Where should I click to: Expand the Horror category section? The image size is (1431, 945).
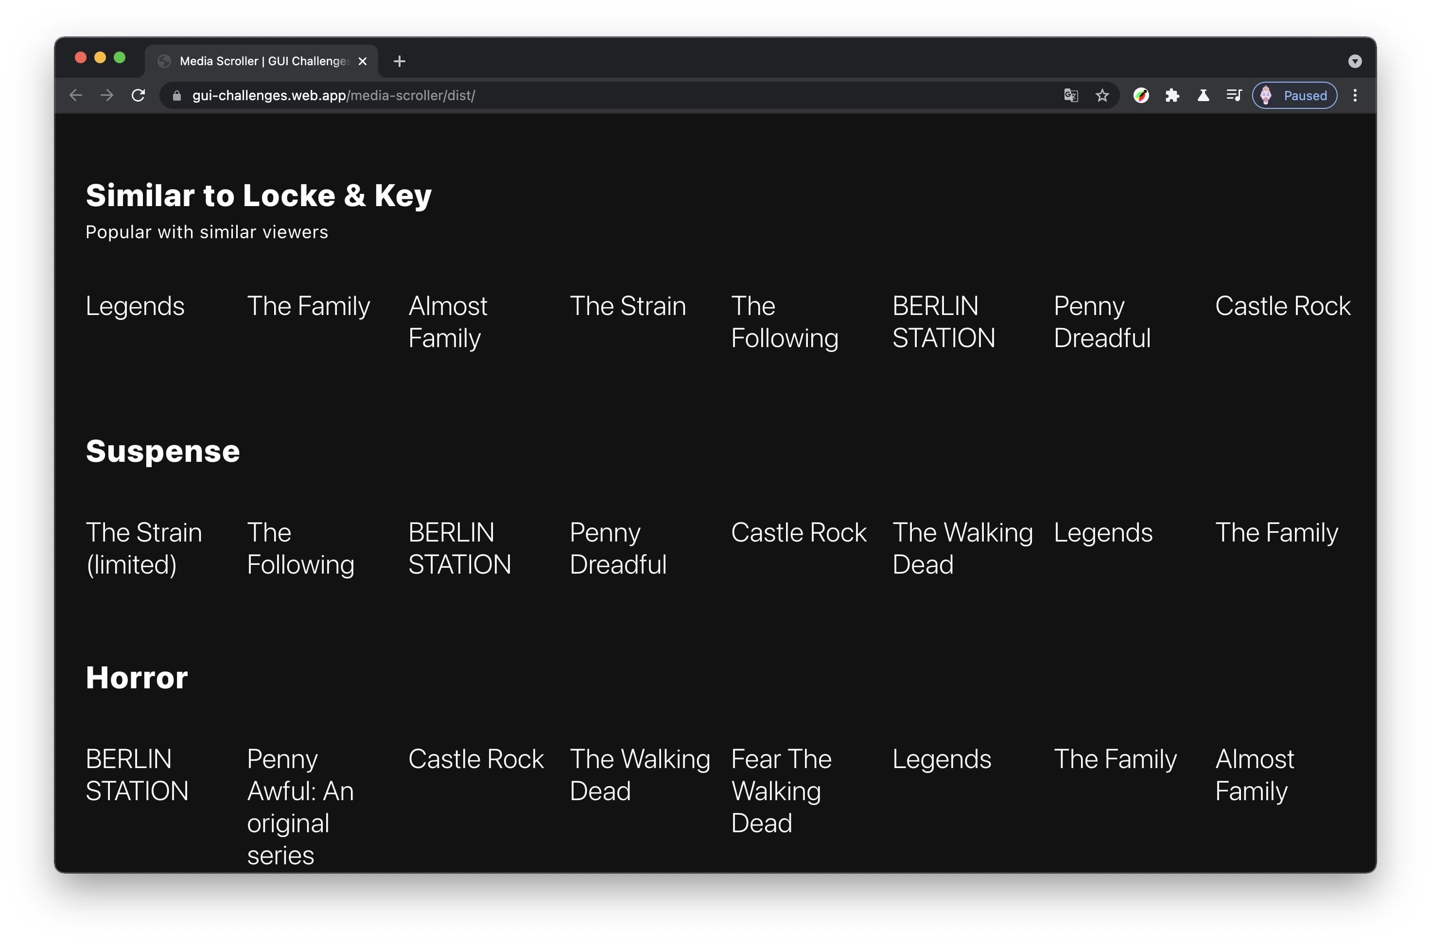[136, 677]
